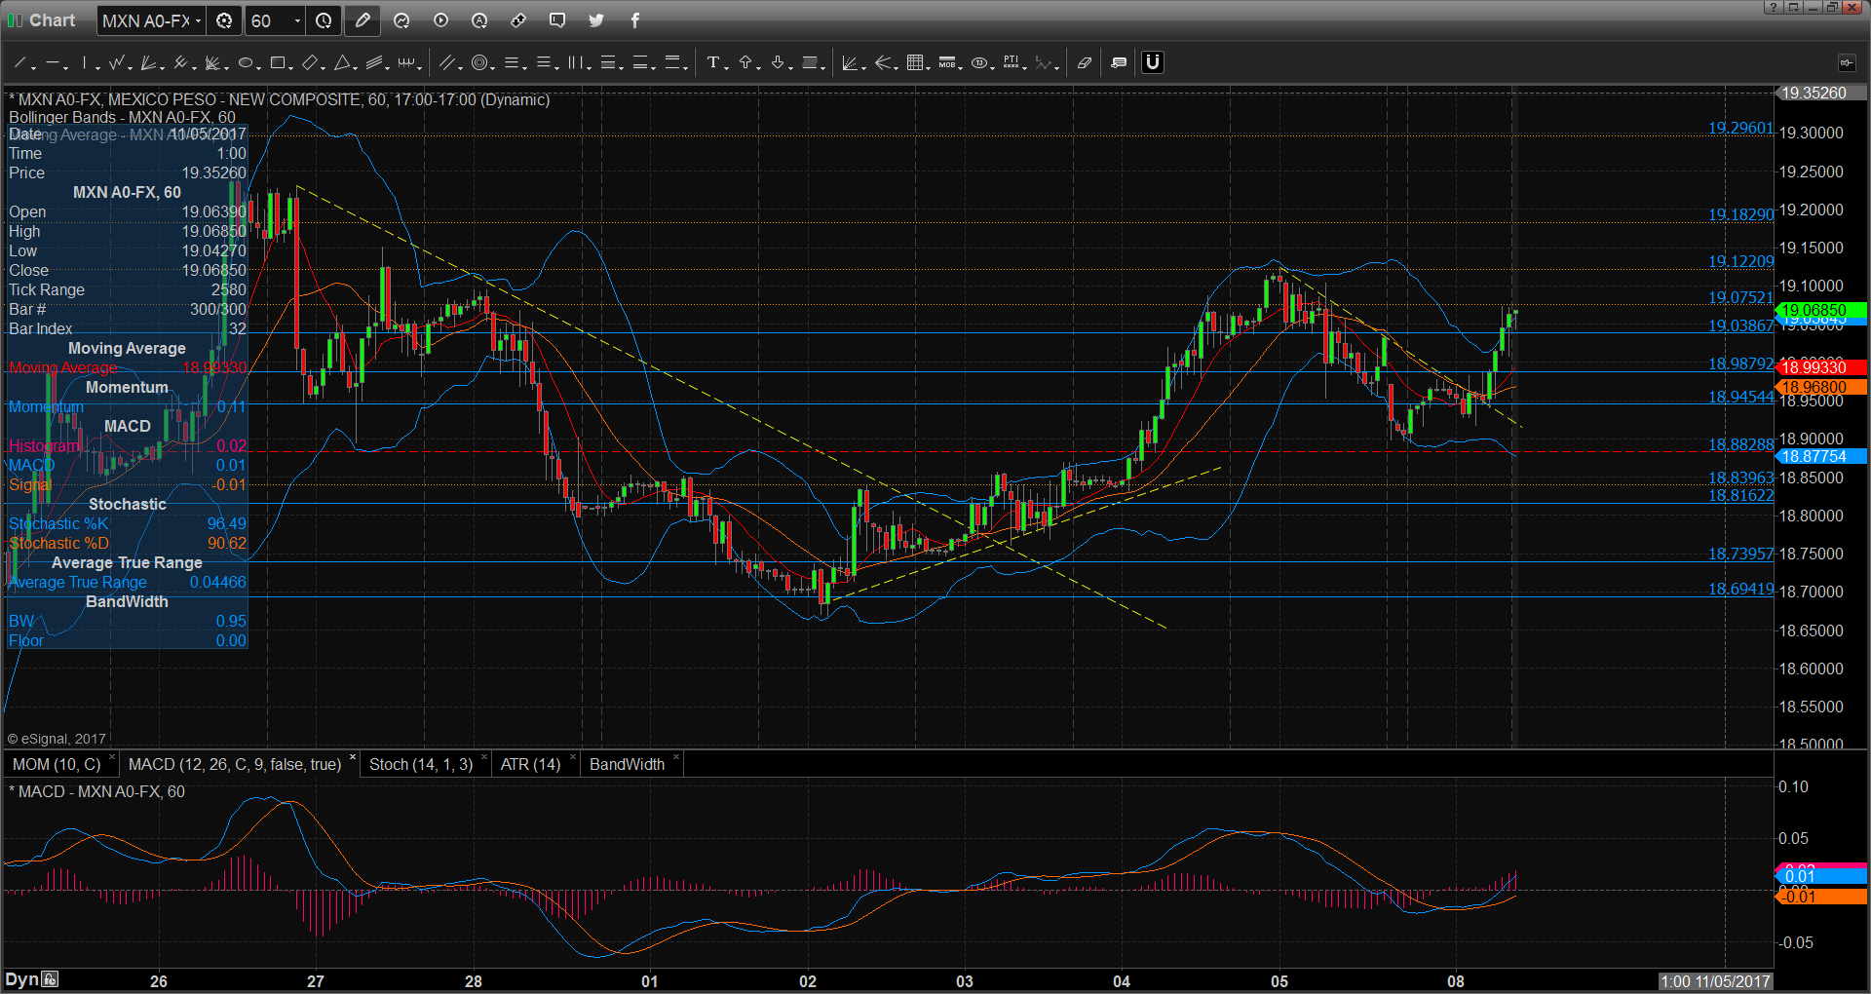Open the alert 'A' circle icon

tap(479, 20)
